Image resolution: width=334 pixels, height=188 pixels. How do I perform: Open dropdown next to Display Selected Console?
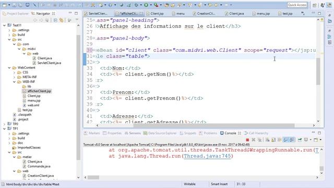tap(311, 140)
